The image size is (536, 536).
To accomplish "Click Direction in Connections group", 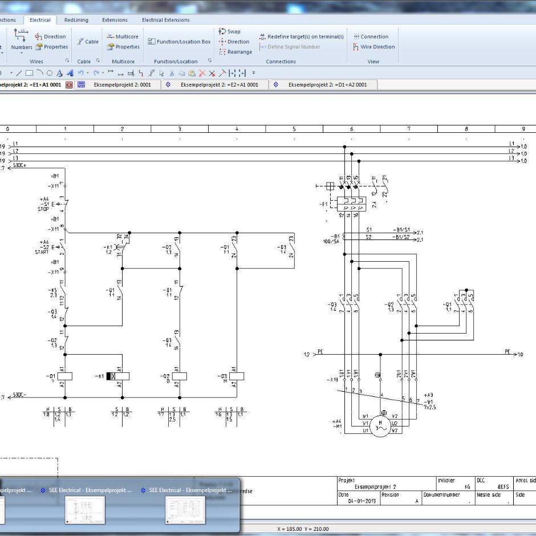I will click(234, 42).
